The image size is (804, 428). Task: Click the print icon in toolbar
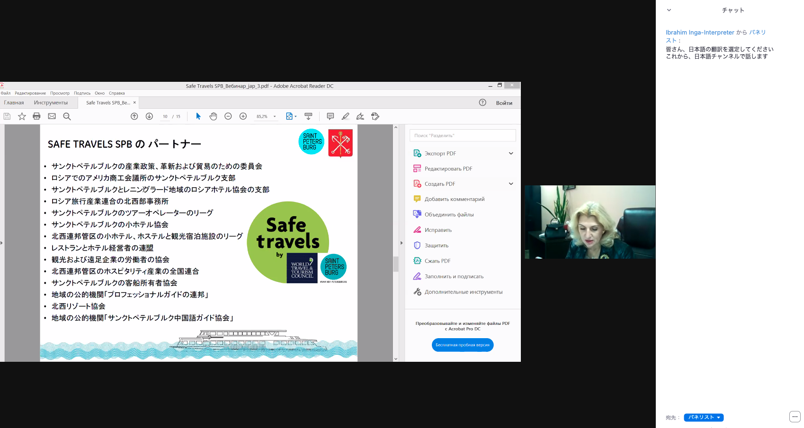pyautogui.click(x=36, y=116)
